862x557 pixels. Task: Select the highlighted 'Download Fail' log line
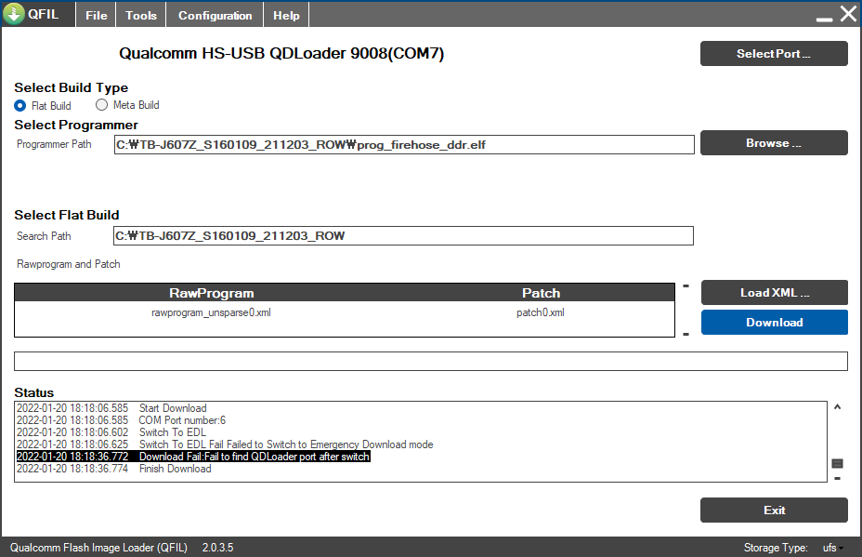tap(193, 457)
